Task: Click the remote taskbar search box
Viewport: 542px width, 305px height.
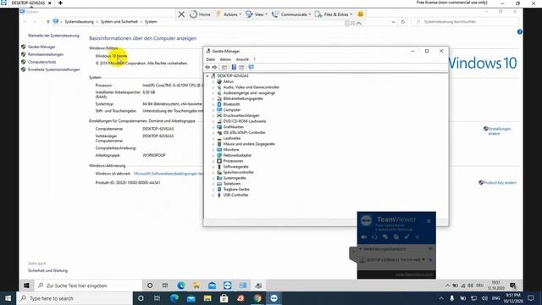Action: [88, 286]
